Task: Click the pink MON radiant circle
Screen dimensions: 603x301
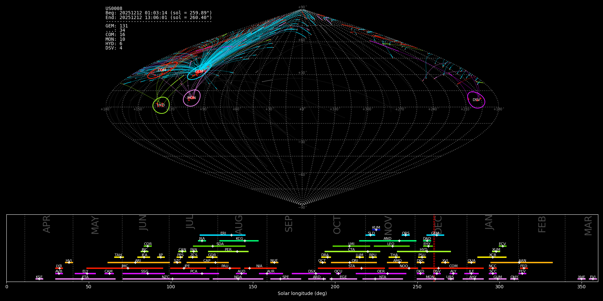Action: pos(192,98)
